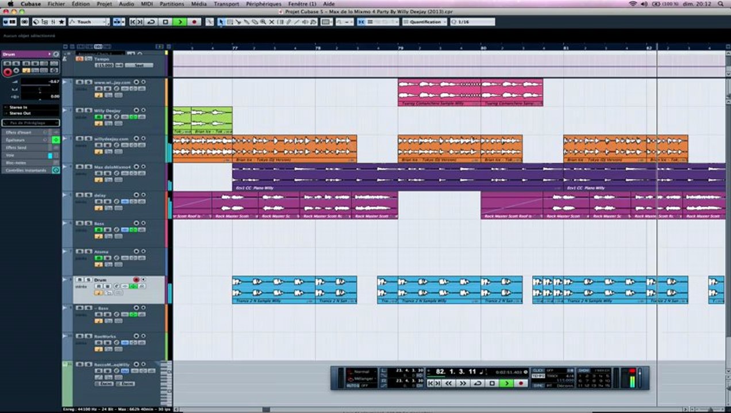Click Record in the top toolbar
731x413 pixels.
coord(194,22)
